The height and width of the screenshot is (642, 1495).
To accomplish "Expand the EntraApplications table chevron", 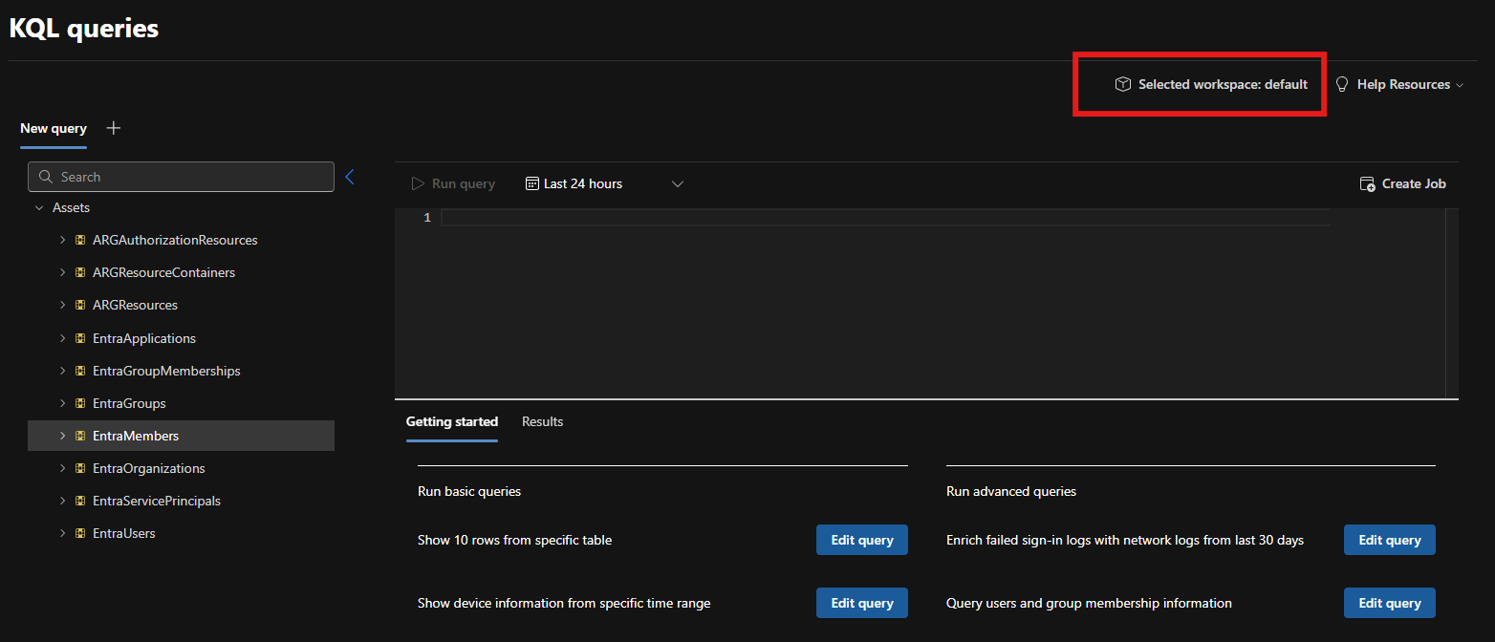I will [62, 338].
